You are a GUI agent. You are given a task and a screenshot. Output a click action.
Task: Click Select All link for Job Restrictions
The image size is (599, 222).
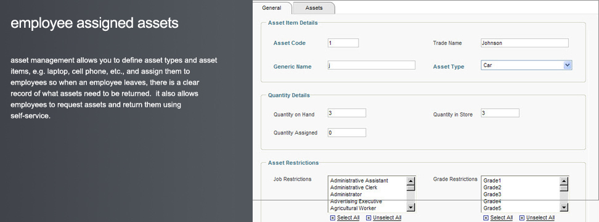(348, 218)
